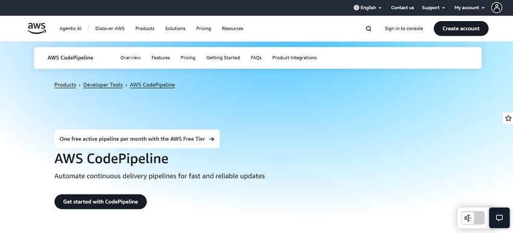Image resolution: width=513 pixels, height=233 pixels.
Task: Click Get started with CodePipeline button
Action: [101, 202]
